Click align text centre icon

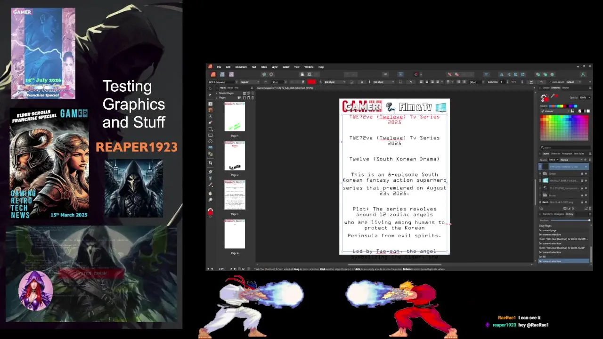pos(427,82)
